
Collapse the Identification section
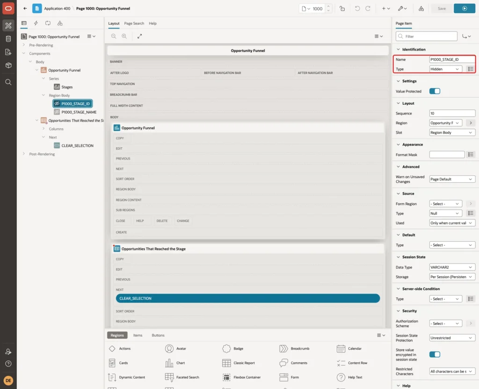398,50
